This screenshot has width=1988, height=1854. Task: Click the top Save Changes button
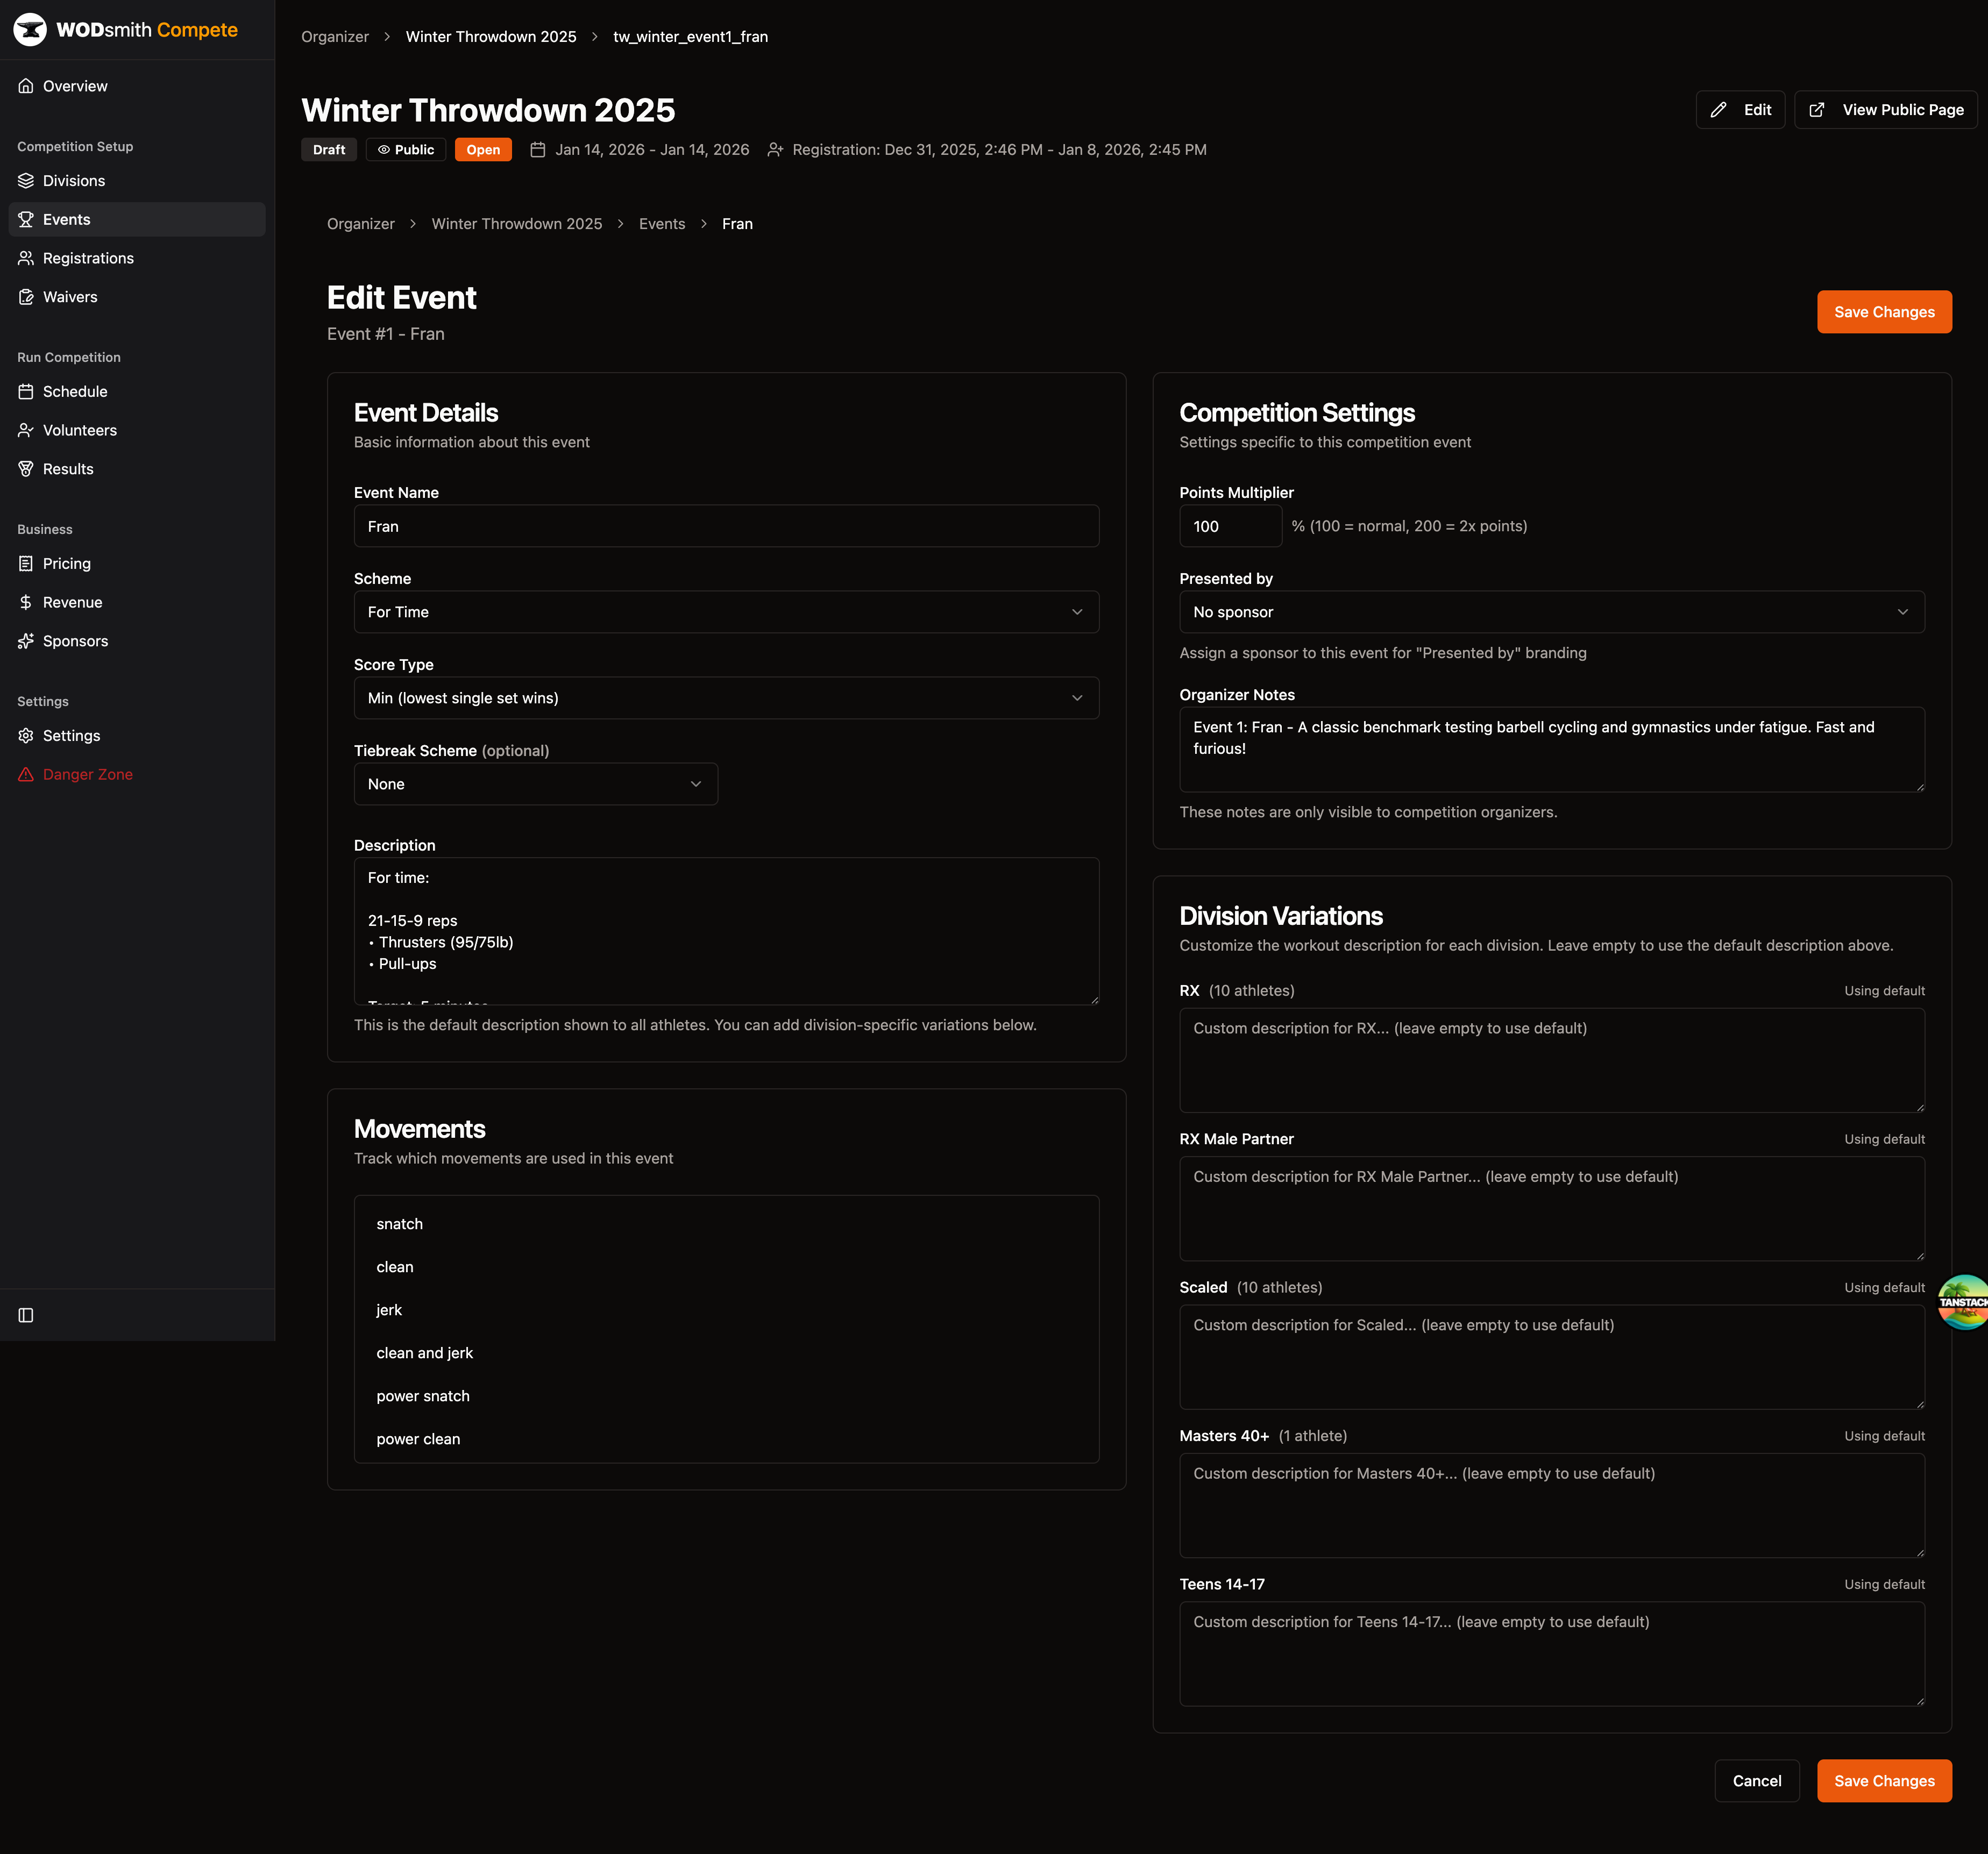(x=1884, y=312)
